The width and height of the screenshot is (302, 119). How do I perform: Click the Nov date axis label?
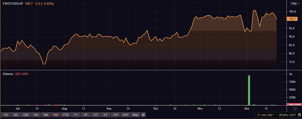pos(200,108)
